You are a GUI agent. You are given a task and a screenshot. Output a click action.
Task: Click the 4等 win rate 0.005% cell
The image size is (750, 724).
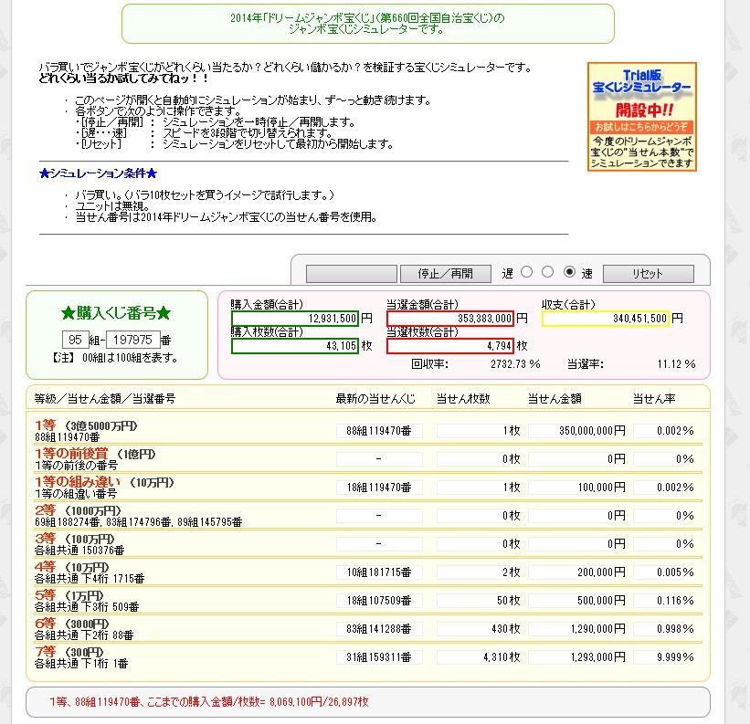tap(664, 572)
